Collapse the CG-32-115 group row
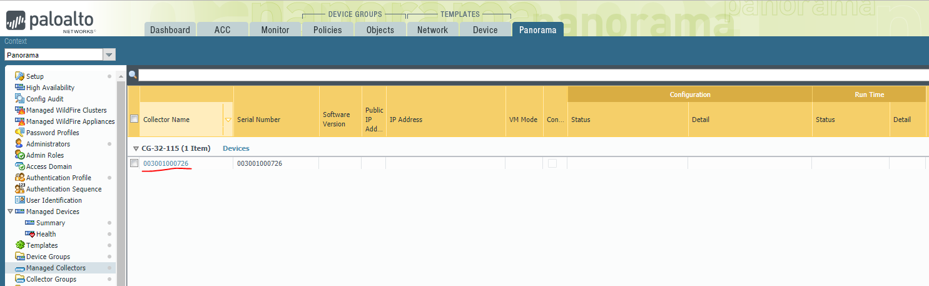 tap(136, 149)
